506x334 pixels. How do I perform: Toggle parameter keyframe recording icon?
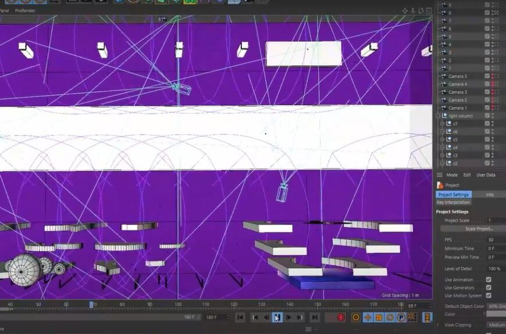pyautogui.click(x=401, y=317)
